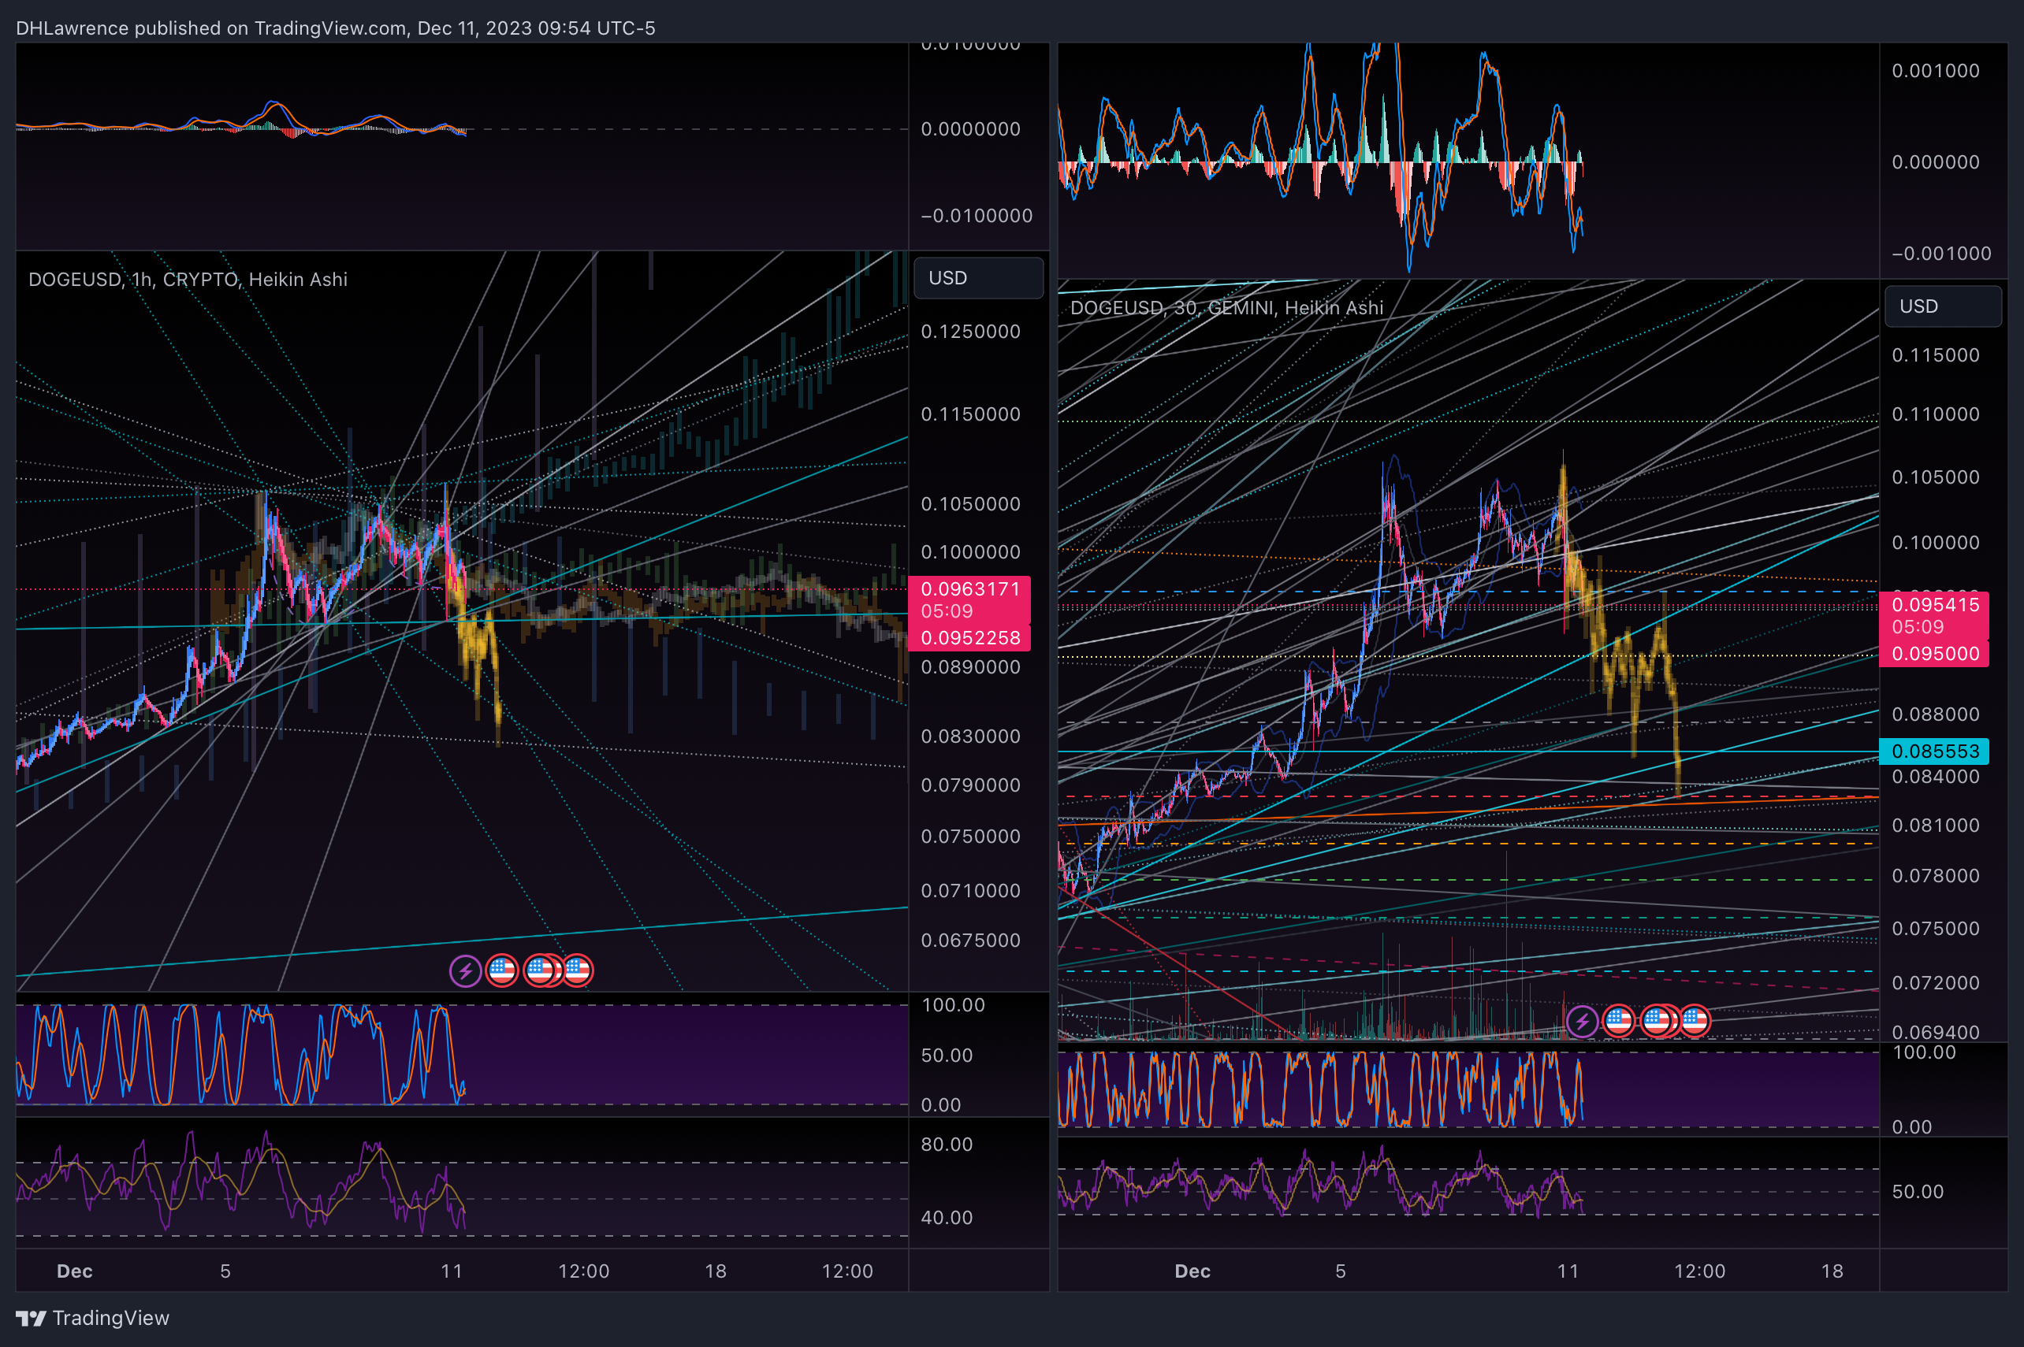Open the rightmost US flag event on the 1h chart
2024x1347 pixels.
tap(578, 970)
